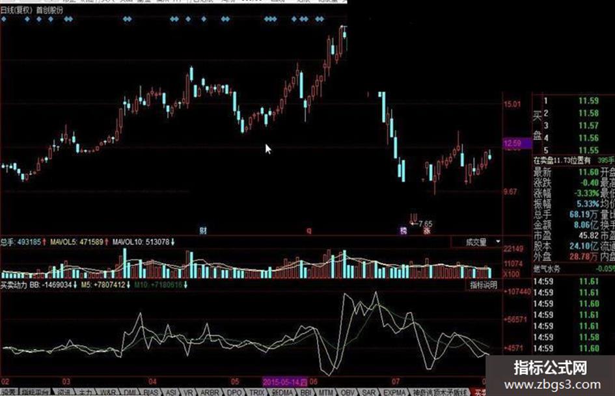This screenshot has width=615, height=396.
Task: Click the red q marker under chart
Action: coord(309,231)
